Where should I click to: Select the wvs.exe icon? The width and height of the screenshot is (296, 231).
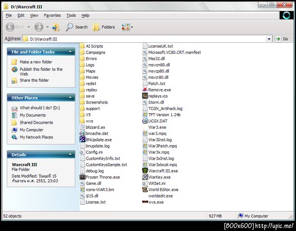coord(145,202)
